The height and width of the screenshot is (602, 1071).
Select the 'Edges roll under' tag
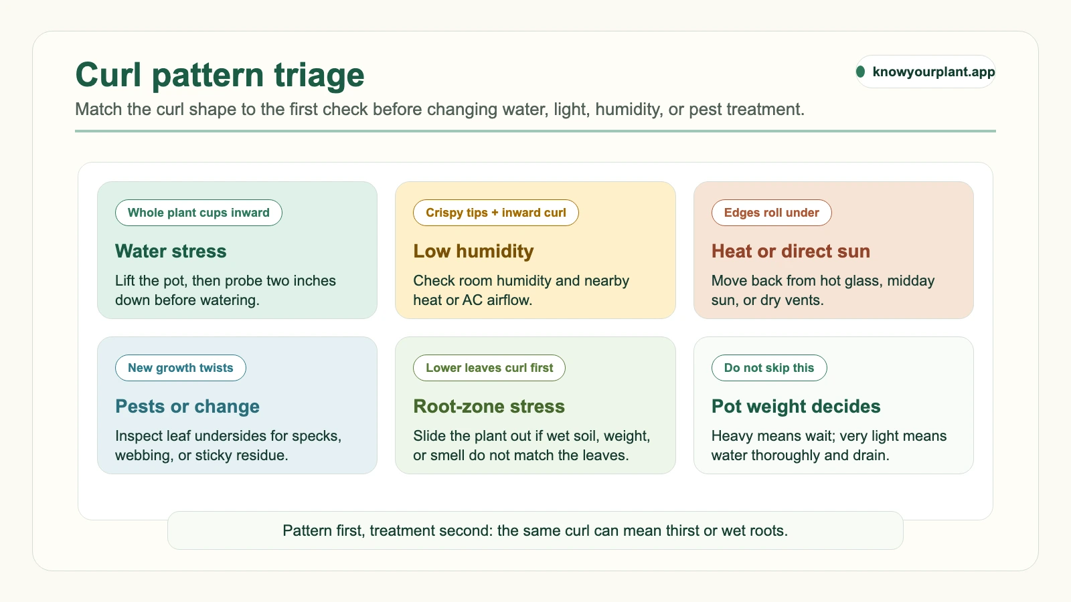click(771, 213)
